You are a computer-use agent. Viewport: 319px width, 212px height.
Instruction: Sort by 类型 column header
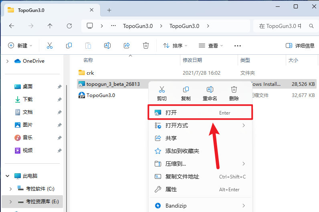(x=245, y=60)
